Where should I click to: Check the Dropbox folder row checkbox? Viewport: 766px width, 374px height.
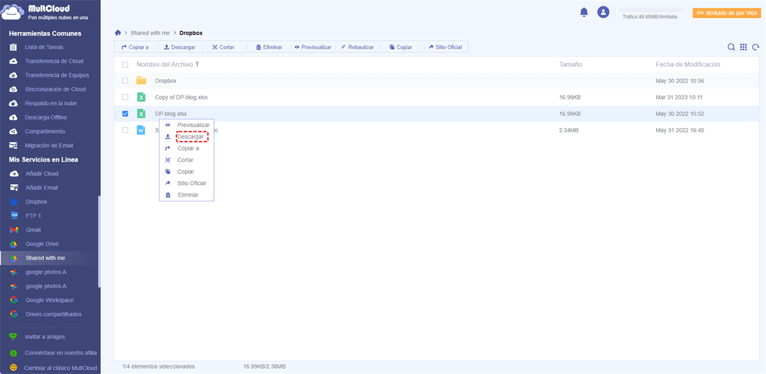[x=125, y=81]
